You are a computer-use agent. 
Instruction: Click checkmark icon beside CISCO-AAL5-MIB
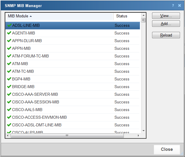point(9,110)
